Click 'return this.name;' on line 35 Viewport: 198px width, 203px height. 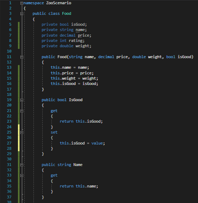pos(79,186)
